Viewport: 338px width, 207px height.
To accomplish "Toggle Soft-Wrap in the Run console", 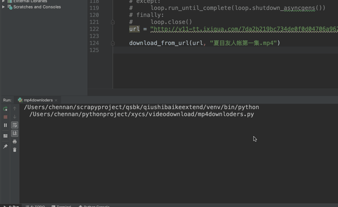I will click(x=15, y=125).
